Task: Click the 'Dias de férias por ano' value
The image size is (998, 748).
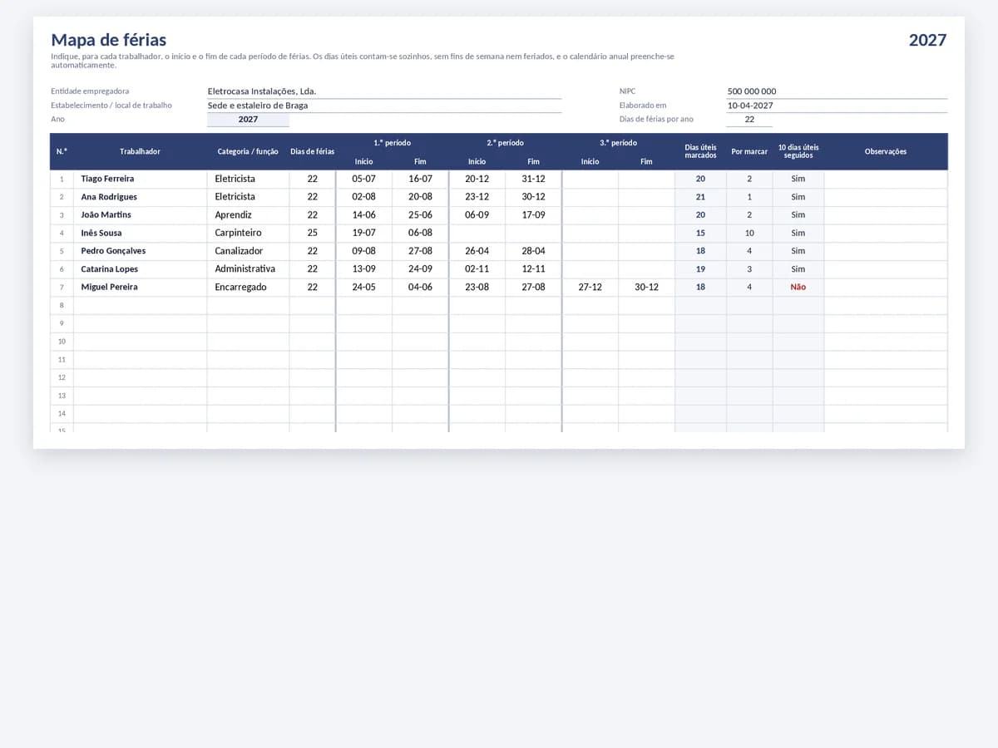Action: point(749,120)
